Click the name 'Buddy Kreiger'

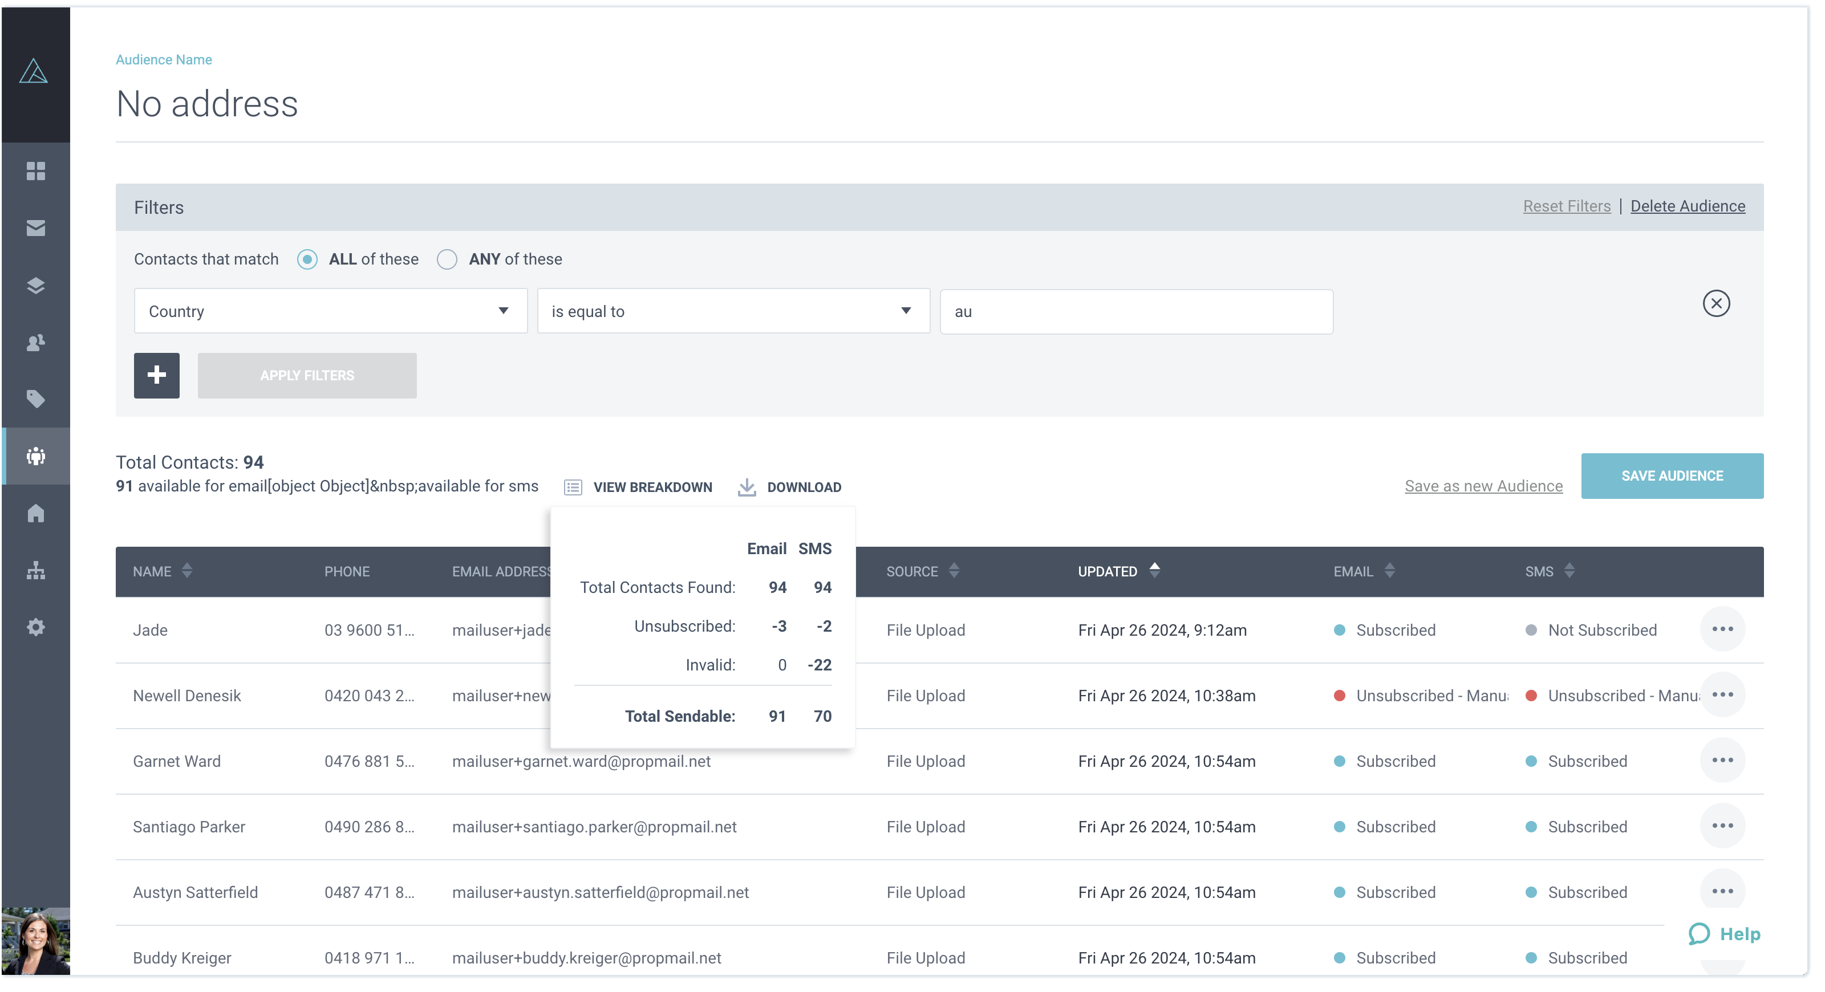tap(182, 958)
